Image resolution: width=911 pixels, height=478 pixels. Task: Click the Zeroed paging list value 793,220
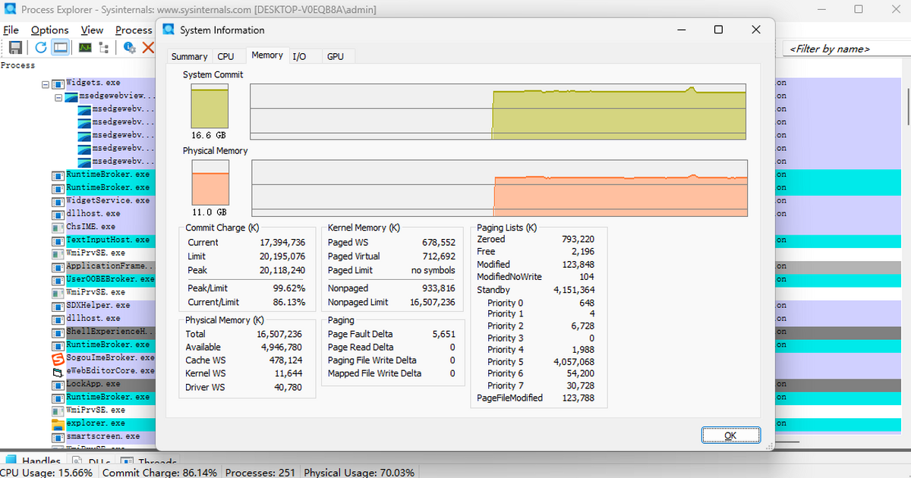click(578, 239)
